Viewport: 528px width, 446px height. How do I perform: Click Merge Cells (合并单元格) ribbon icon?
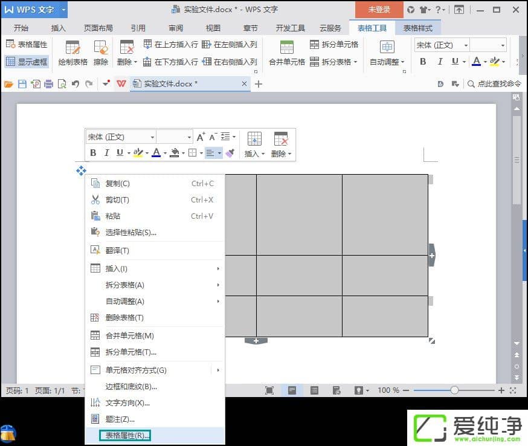286,53
